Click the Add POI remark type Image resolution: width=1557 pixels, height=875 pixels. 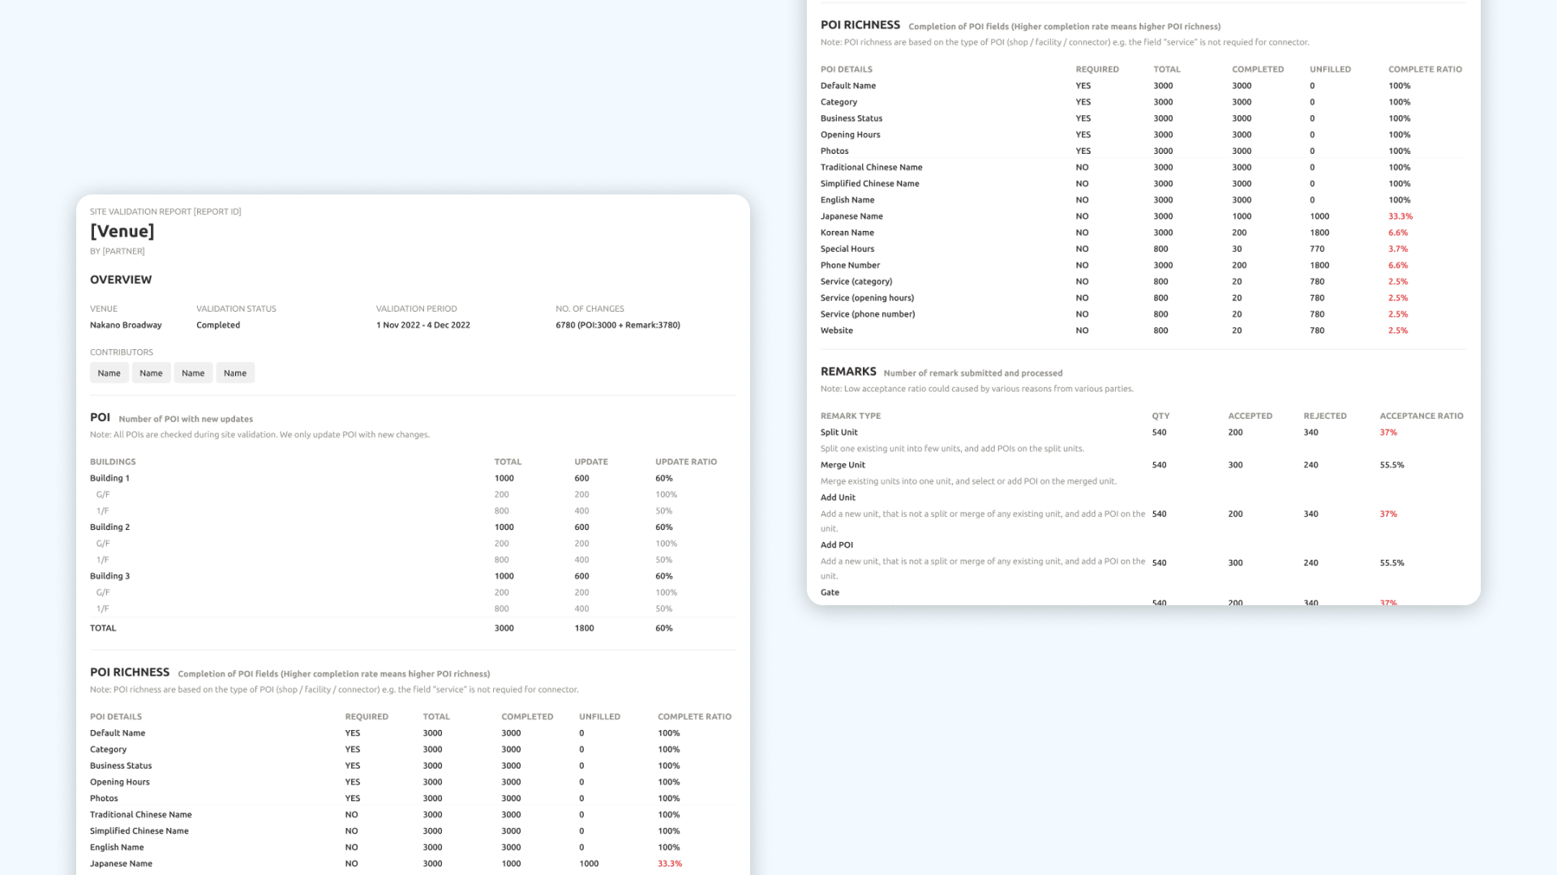tap(836, 545)
